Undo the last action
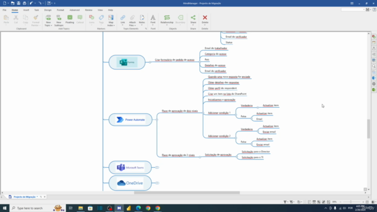377x212 pixels. tap(31, 3)
